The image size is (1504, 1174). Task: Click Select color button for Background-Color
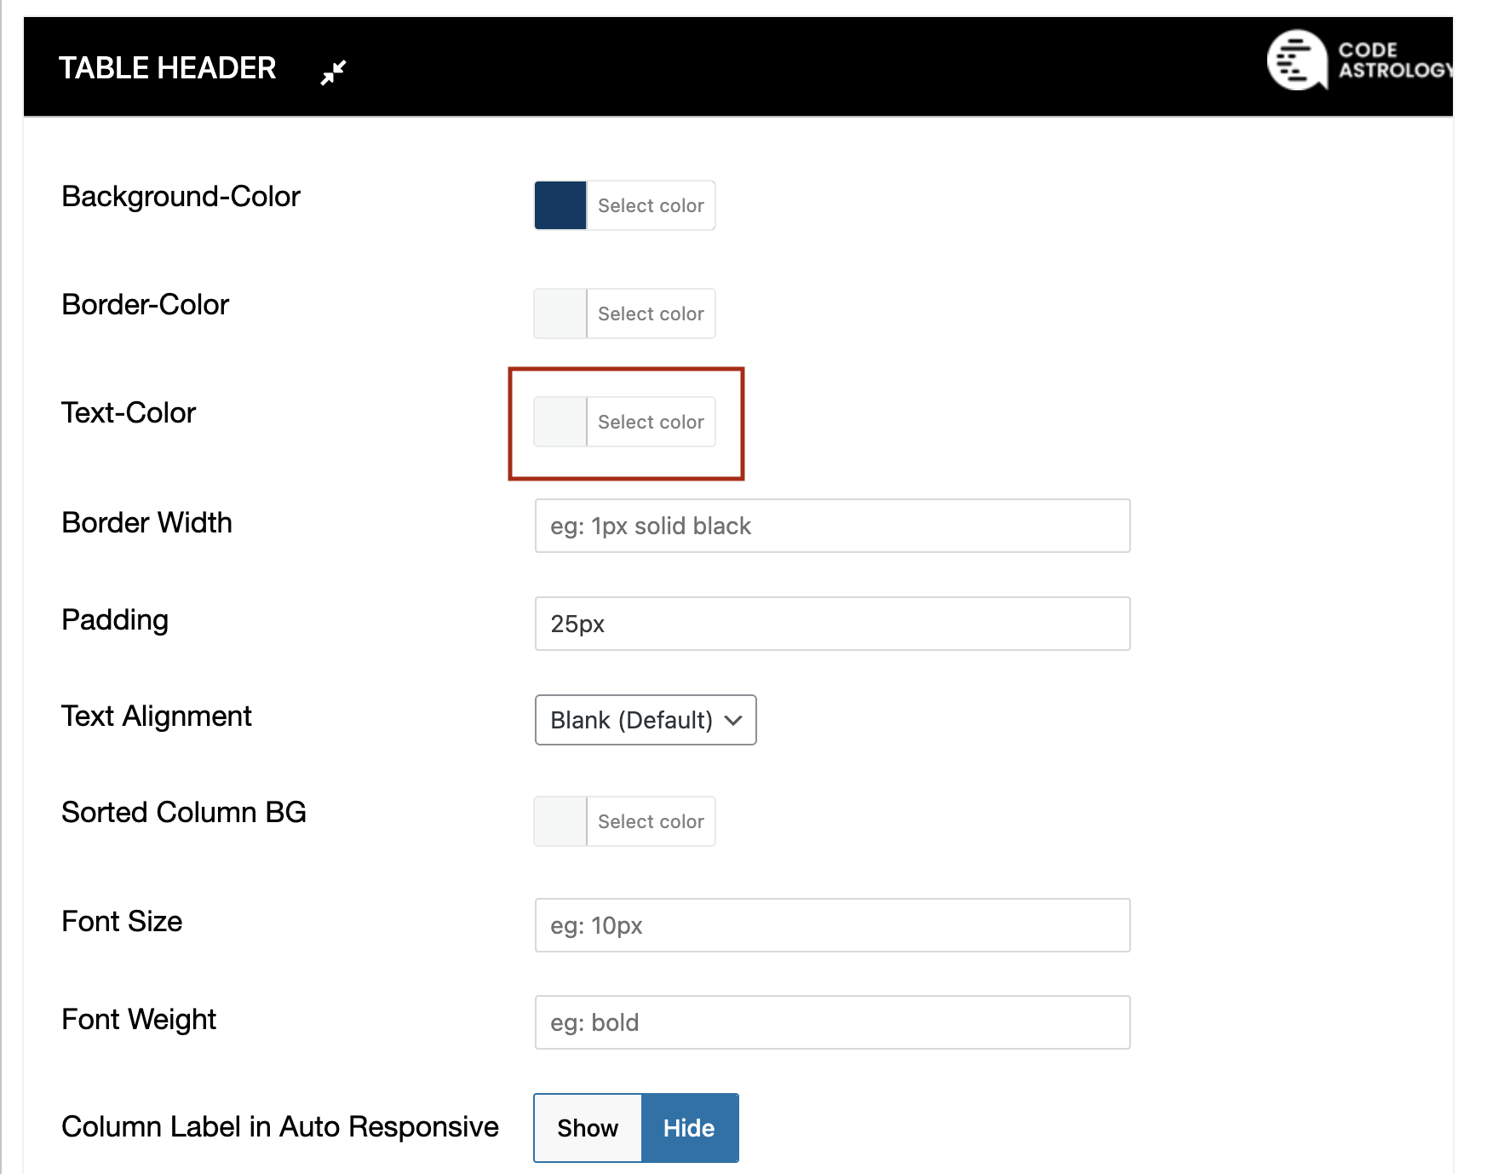[651, 205]
